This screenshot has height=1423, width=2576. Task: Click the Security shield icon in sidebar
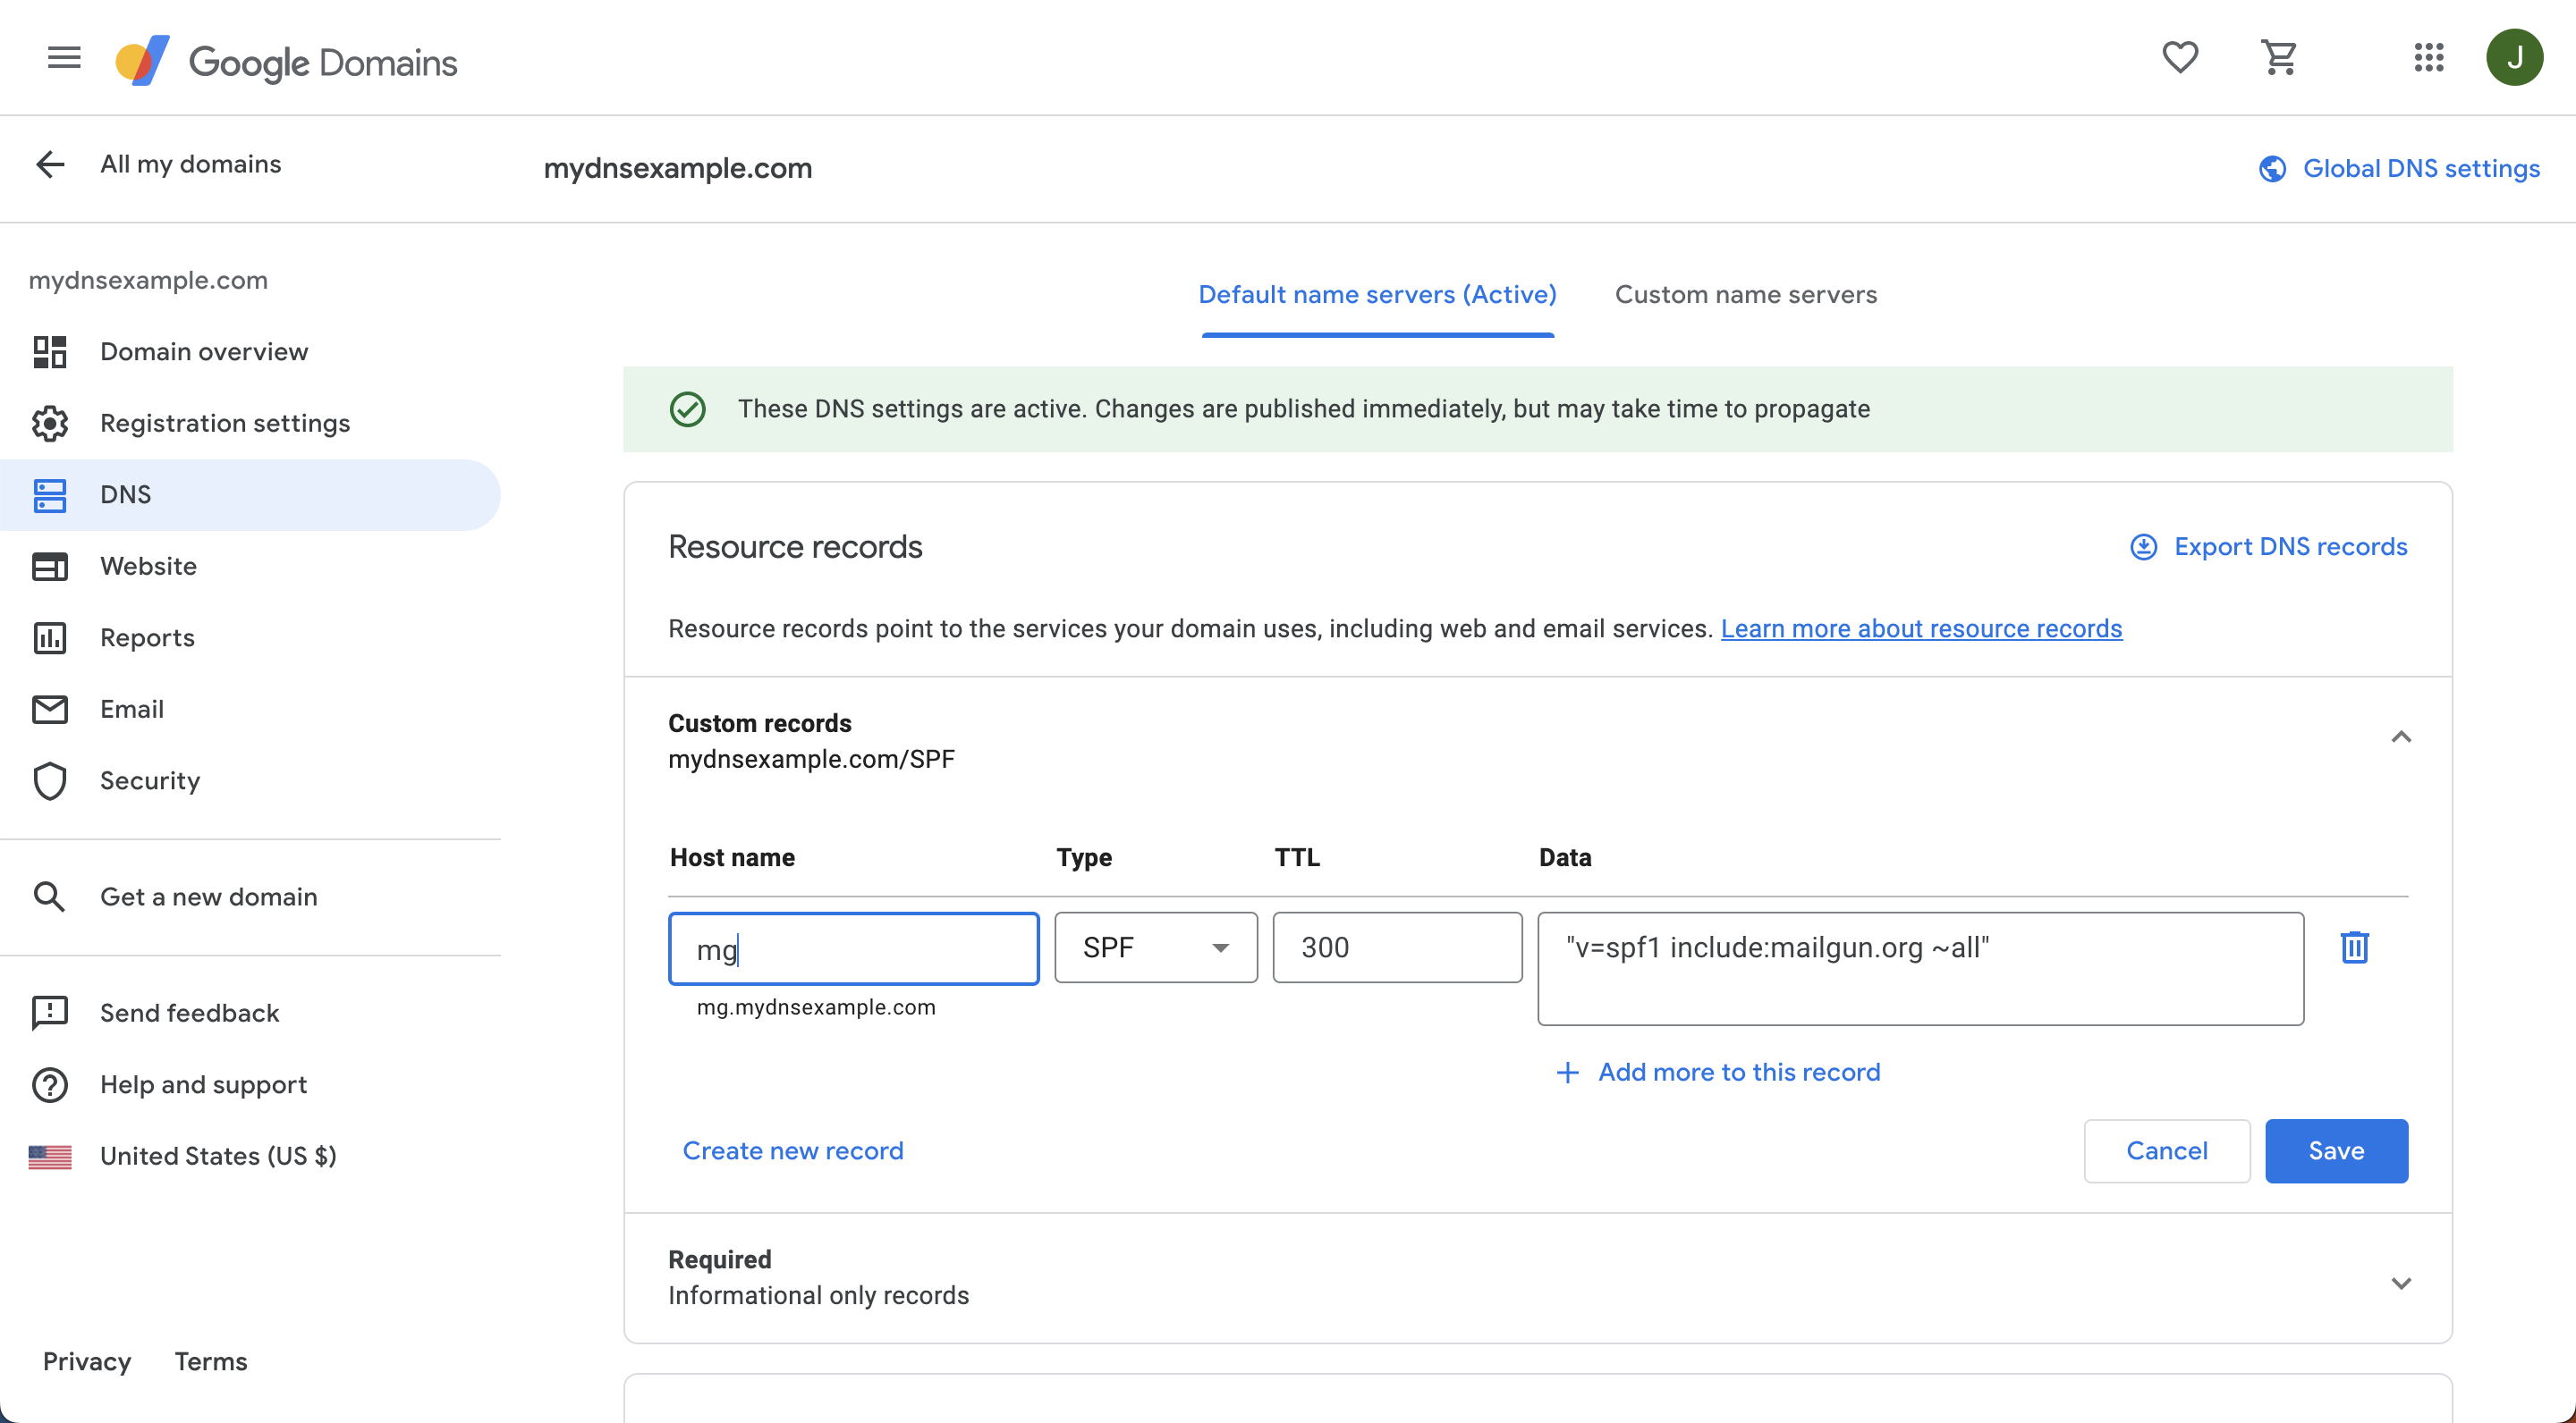50,781
